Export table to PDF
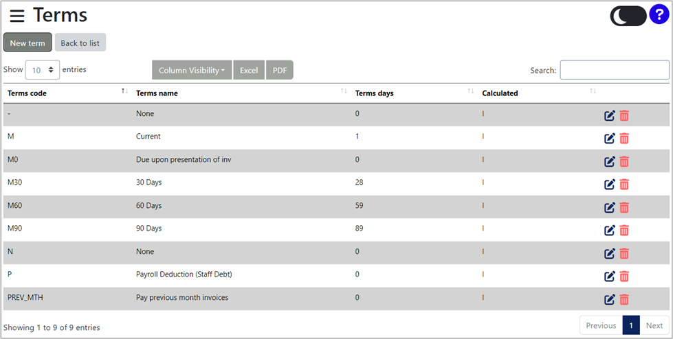The height and width of the screenshot is (339, 673). click(280, 70)
